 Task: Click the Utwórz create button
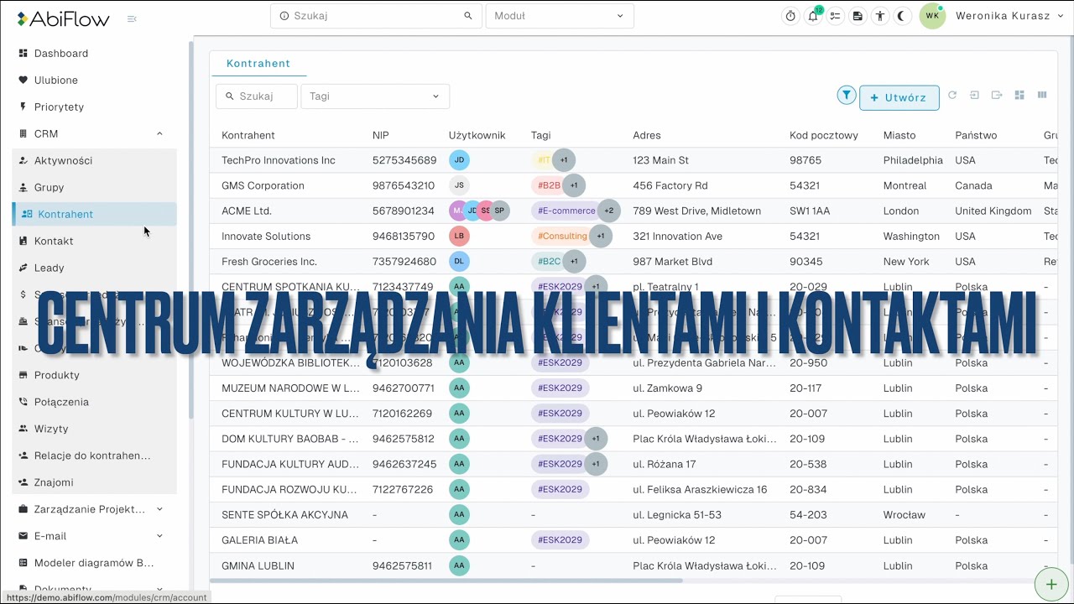(x=899, y=97)
